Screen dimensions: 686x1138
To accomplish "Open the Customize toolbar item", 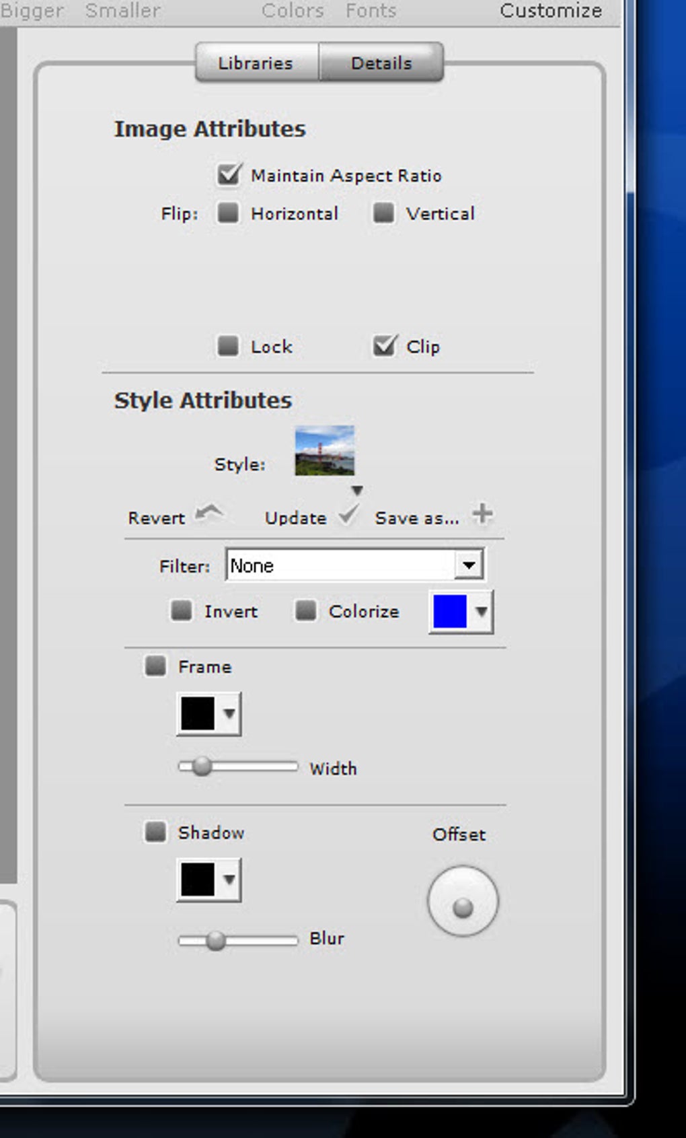I will (551, 11).
